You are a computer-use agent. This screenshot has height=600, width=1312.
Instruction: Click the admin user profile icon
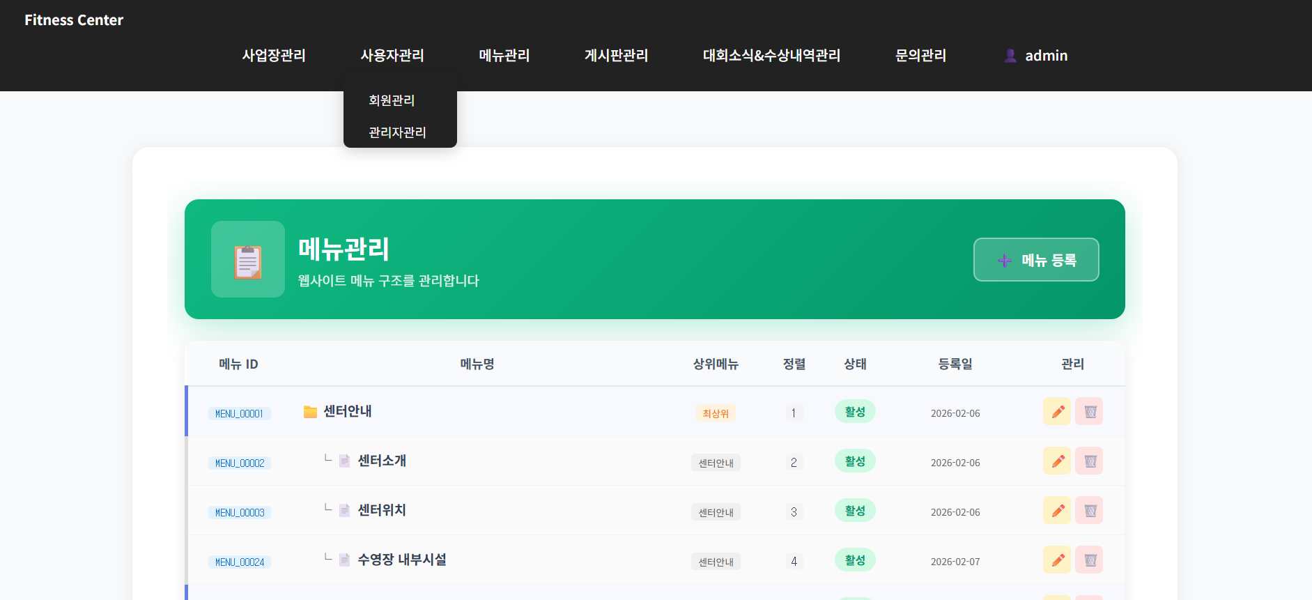[x=1010, y=56]
